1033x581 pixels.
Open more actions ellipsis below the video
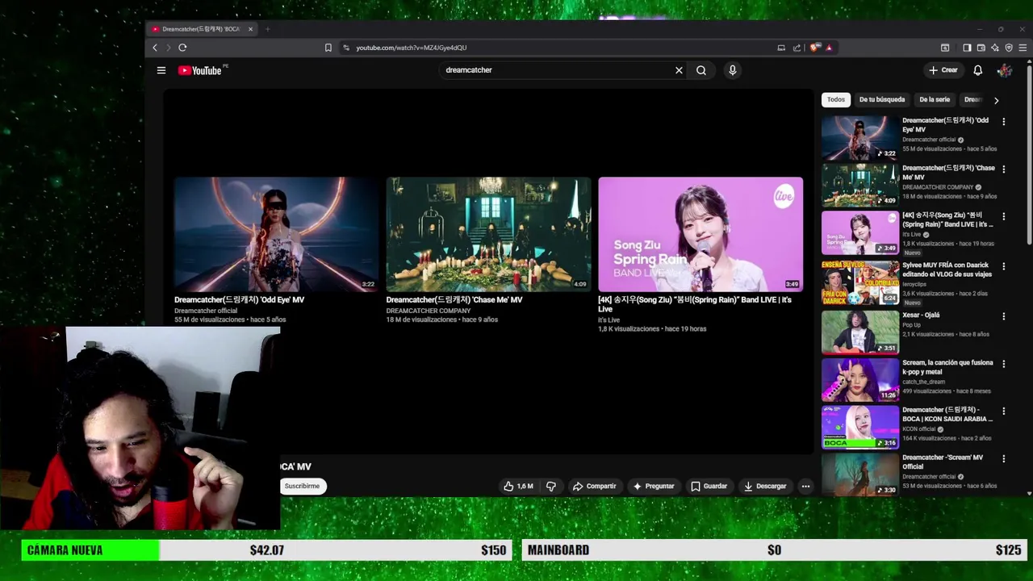pos(805,486)
